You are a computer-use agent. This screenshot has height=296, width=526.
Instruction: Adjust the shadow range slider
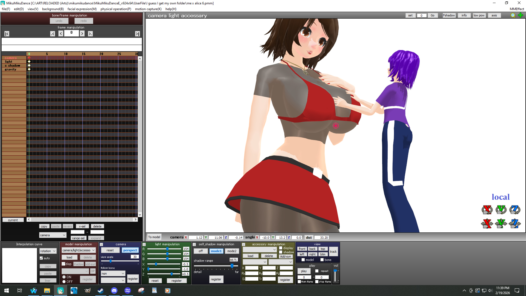tap(232, 266)
